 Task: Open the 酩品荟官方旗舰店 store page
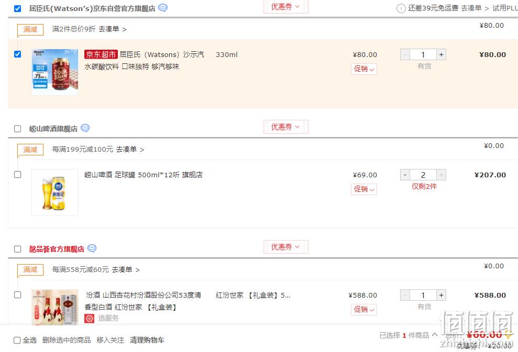pos(57,249)
